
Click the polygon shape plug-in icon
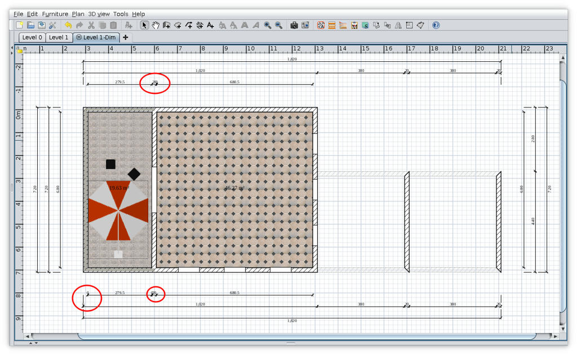(x=420, y=25)
